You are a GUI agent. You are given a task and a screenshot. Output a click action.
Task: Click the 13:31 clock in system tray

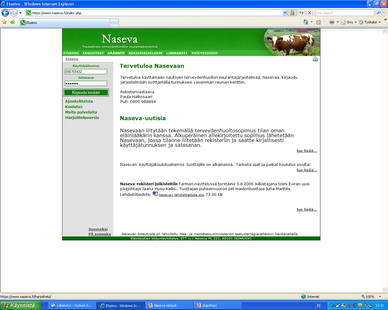click(380, 306)
